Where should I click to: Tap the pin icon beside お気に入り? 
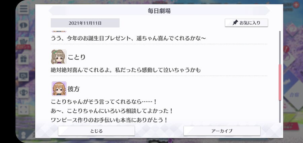[x=235, y=23]
